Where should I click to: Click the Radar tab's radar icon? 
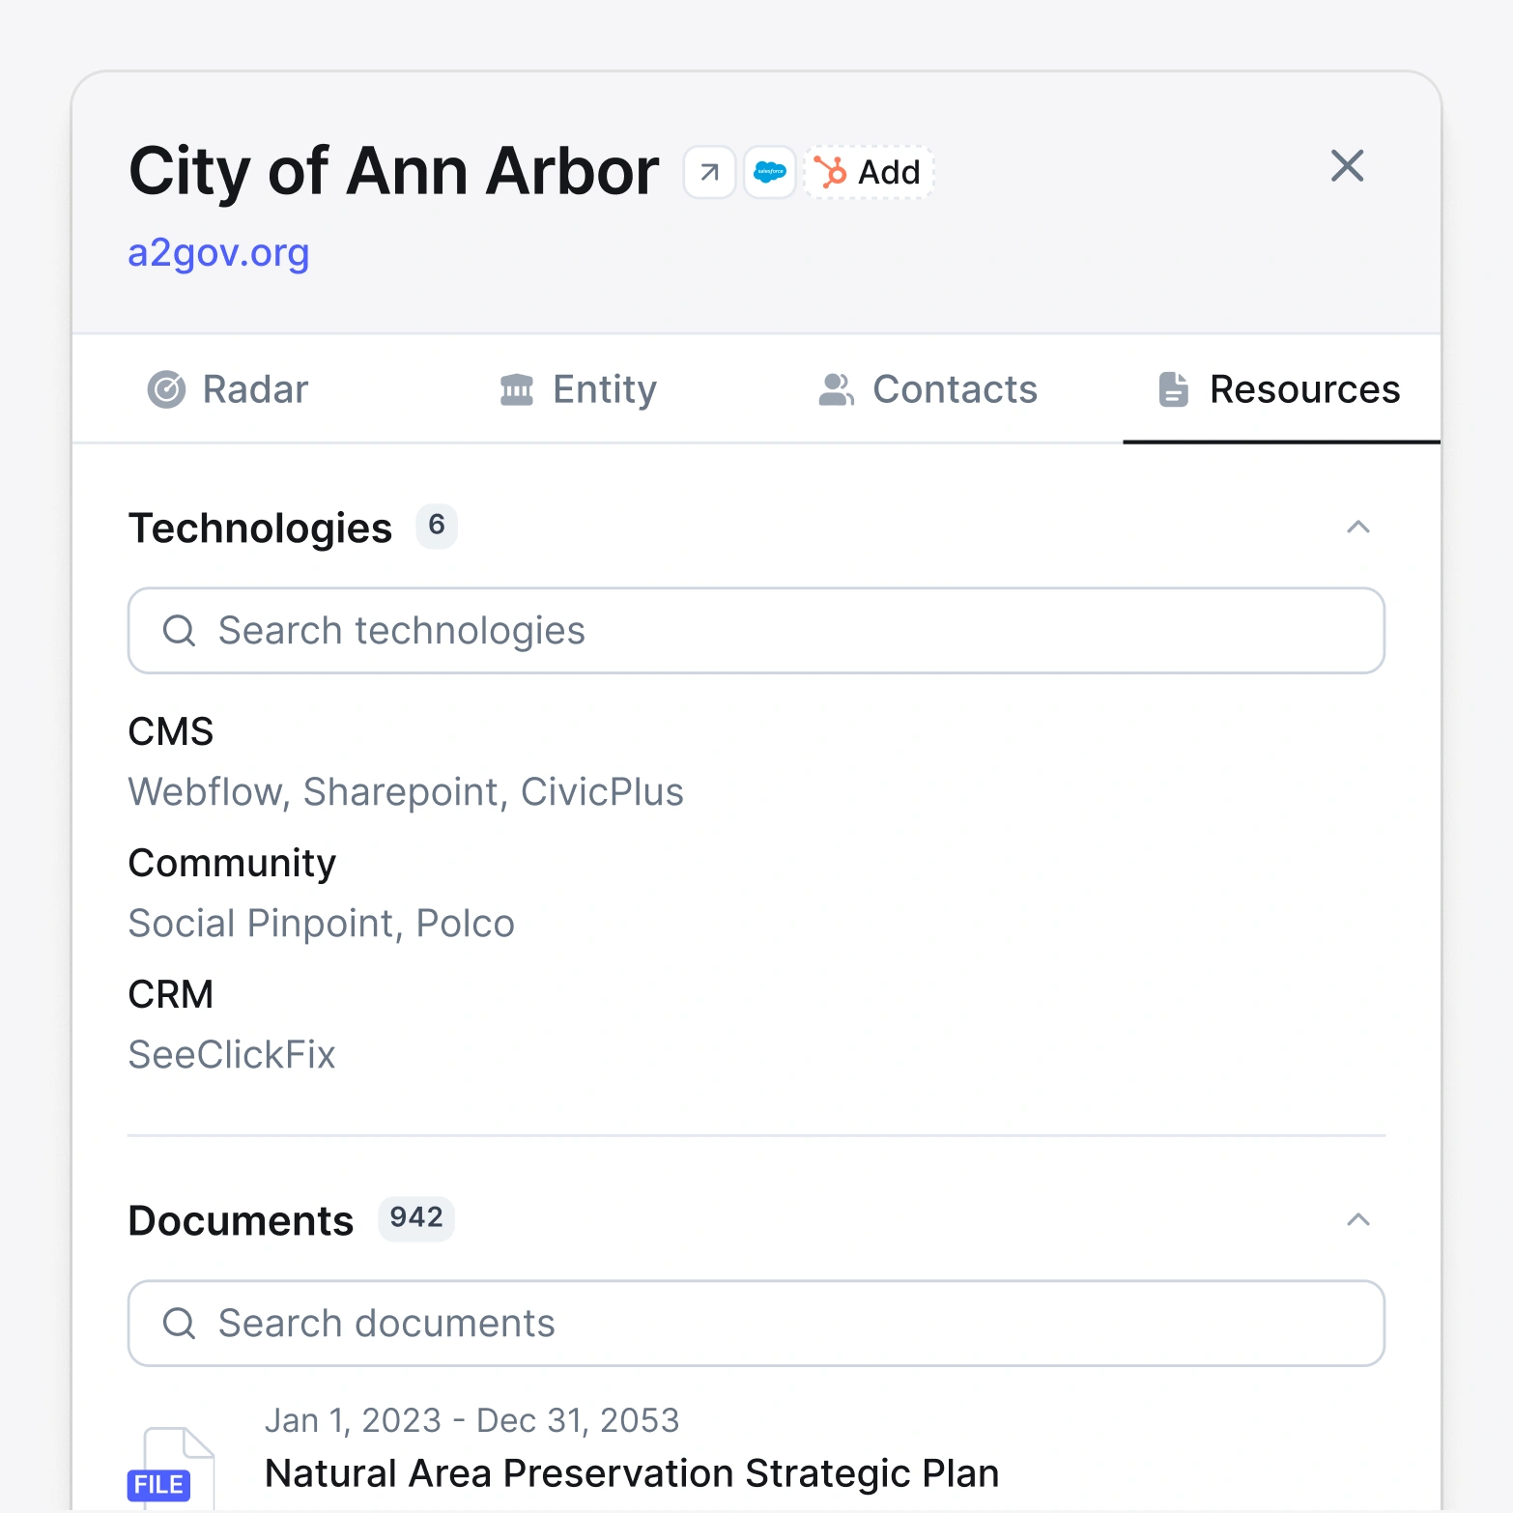pyautogui.click(x=165, y=389)
